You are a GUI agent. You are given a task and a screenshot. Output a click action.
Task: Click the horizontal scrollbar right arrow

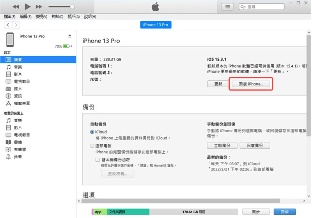pyautogui.click(x=304, y=201)
